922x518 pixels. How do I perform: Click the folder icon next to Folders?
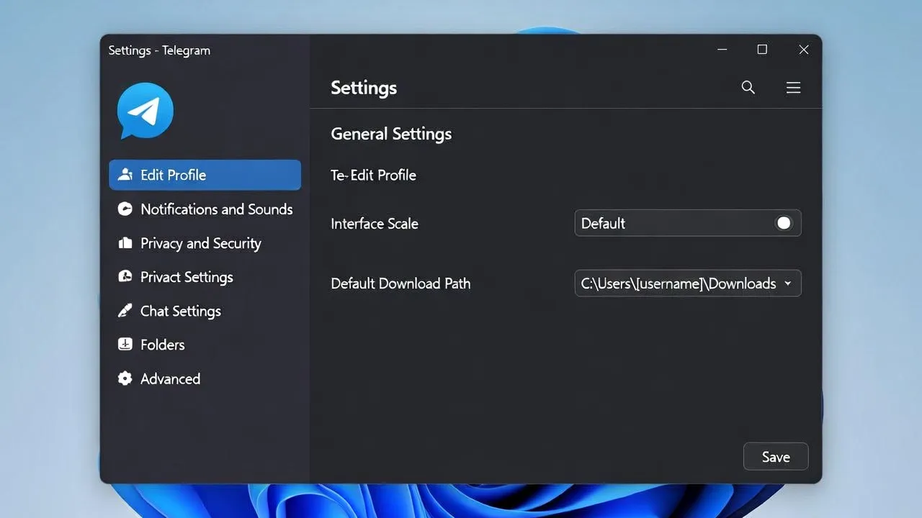[126, 345]
